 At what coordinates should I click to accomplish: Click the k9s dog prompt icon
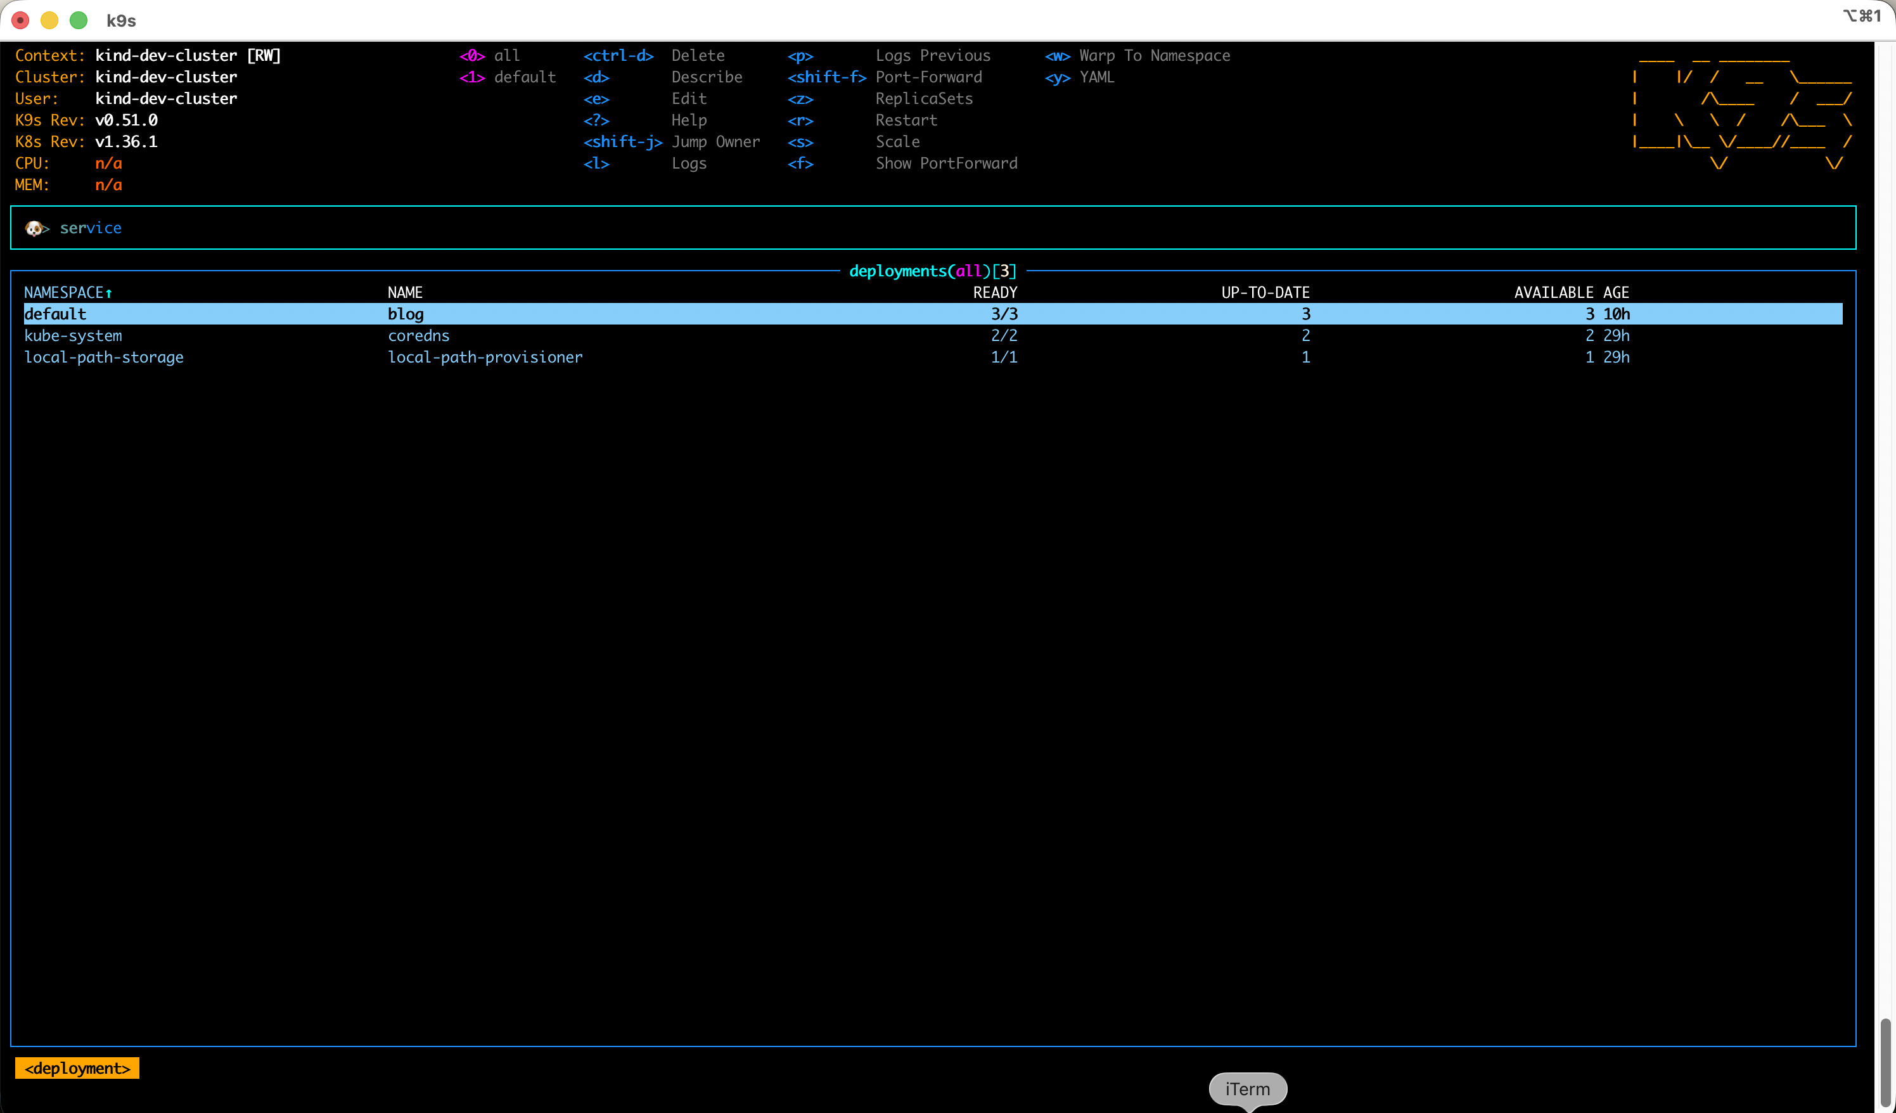pyautogui.click(x=33, y=228)
